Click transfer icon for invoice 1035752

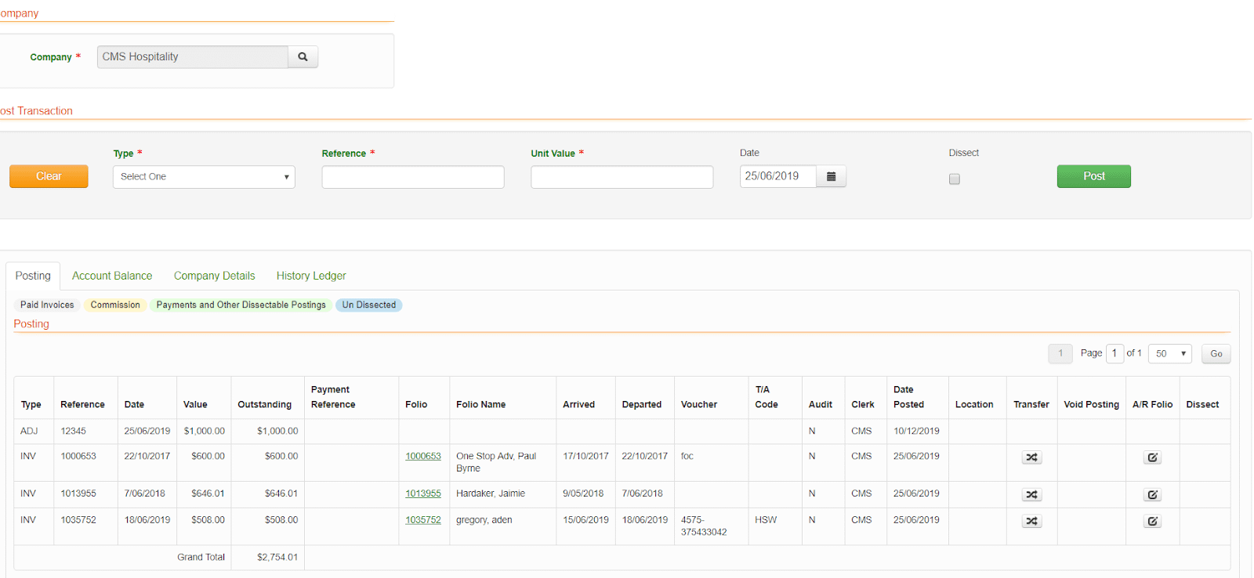click(1031, 522)
